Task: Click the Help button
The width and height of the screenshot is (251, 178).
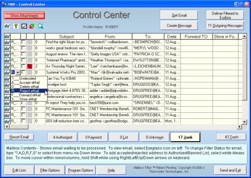Action: (x=111, y=170)
